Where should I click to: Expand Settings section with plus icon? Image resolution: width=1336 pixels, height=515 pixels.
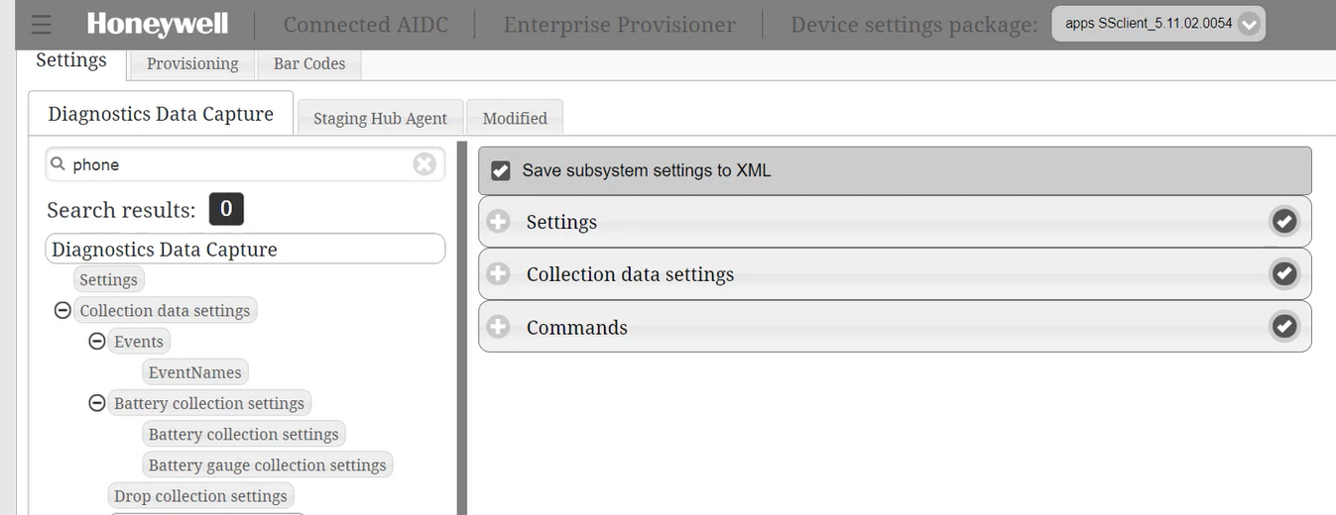click(499, 222)
